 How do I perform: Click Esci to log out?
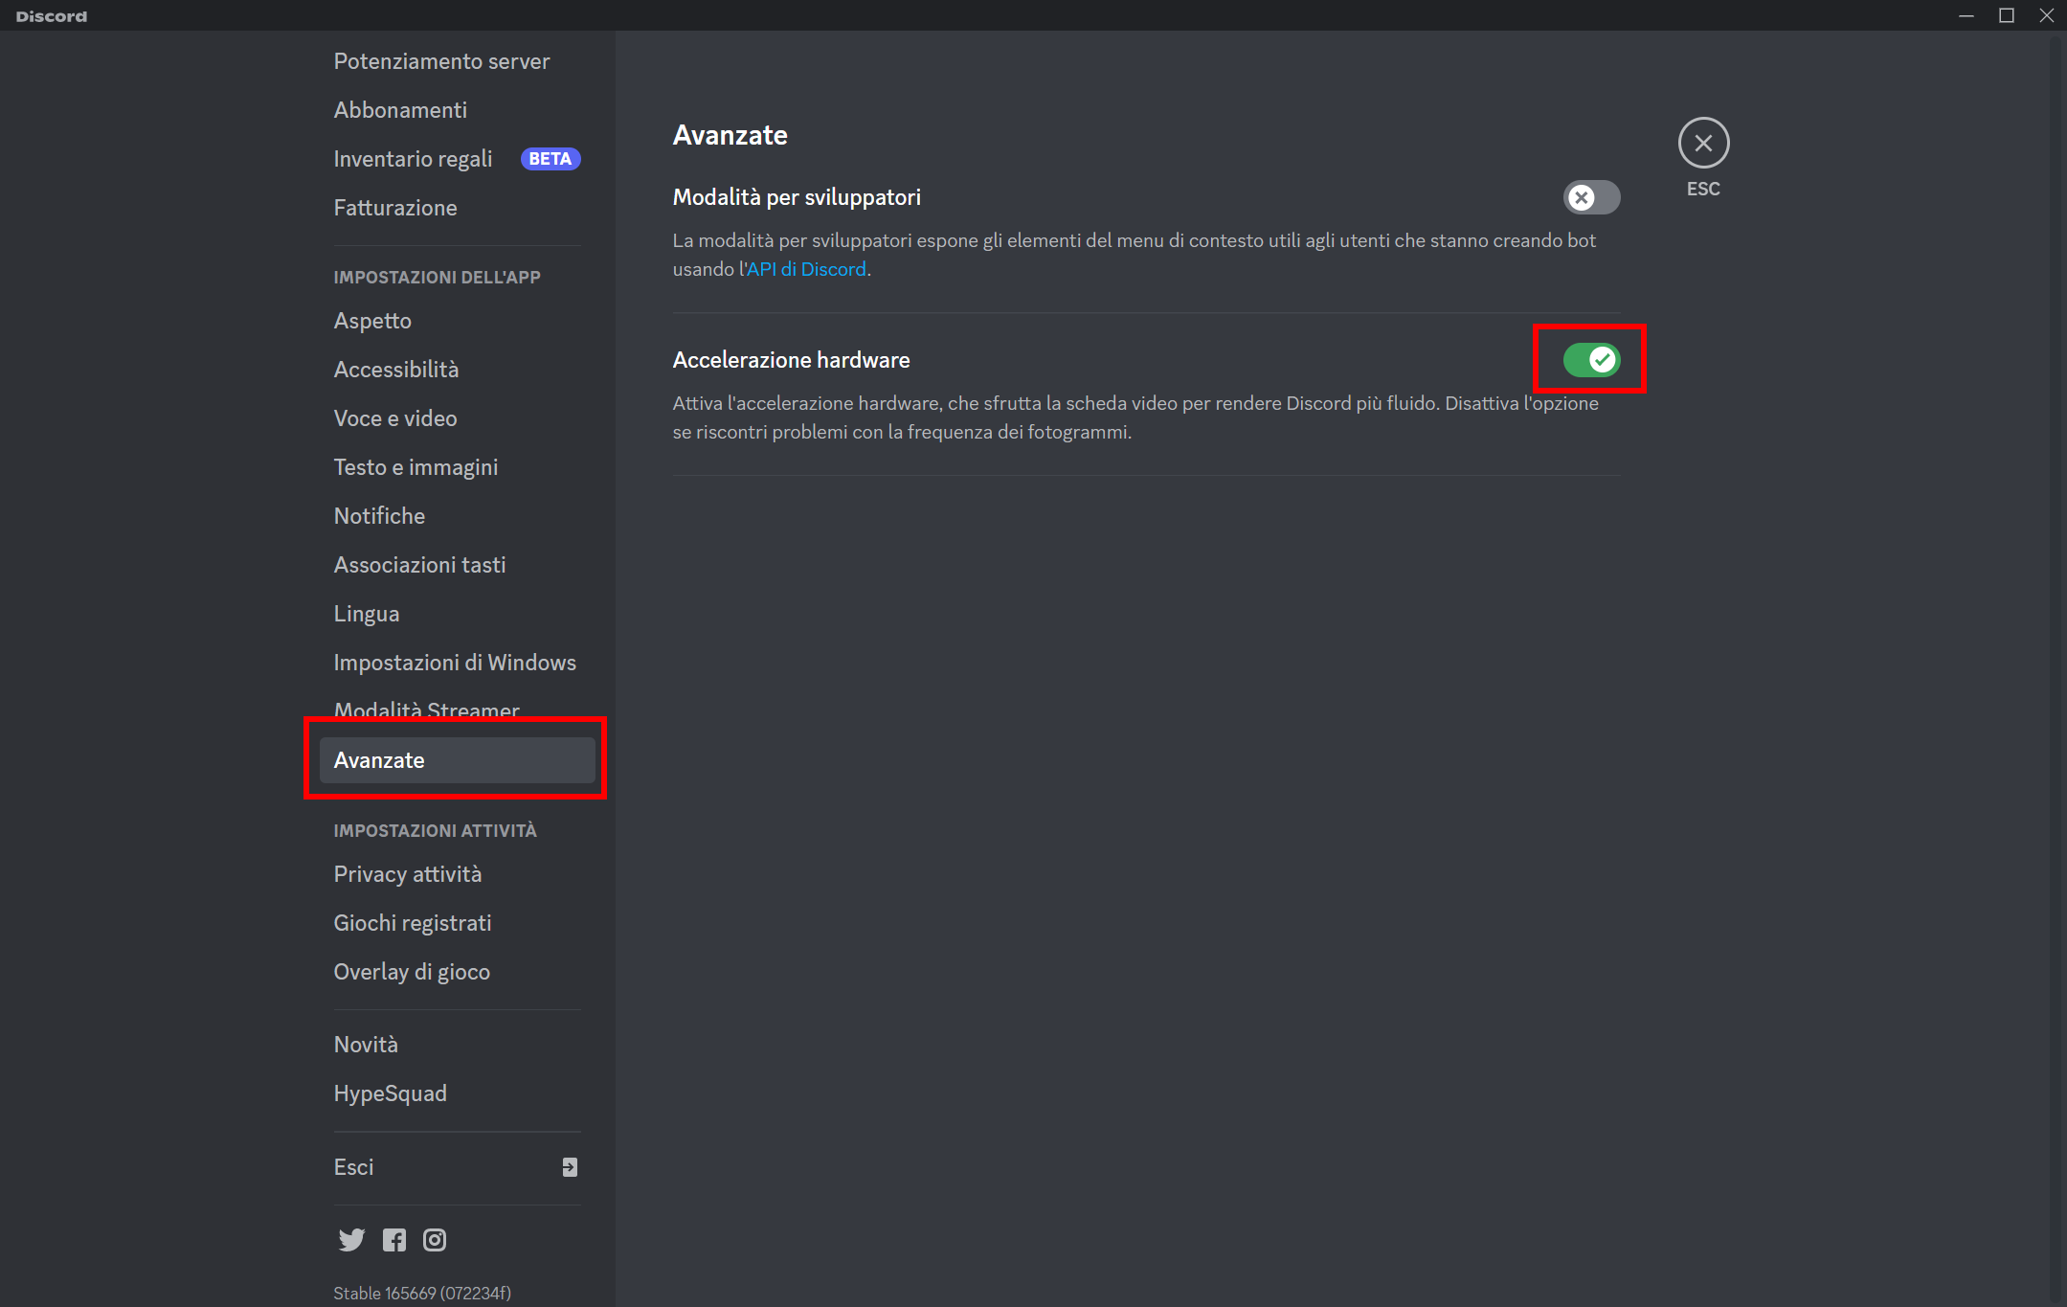click(x=353, y=1166)
